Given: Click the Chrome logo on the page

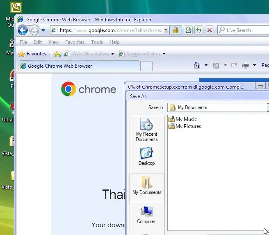Looking at the screenshot, I should pyautogui.click(x=89, y=89).
